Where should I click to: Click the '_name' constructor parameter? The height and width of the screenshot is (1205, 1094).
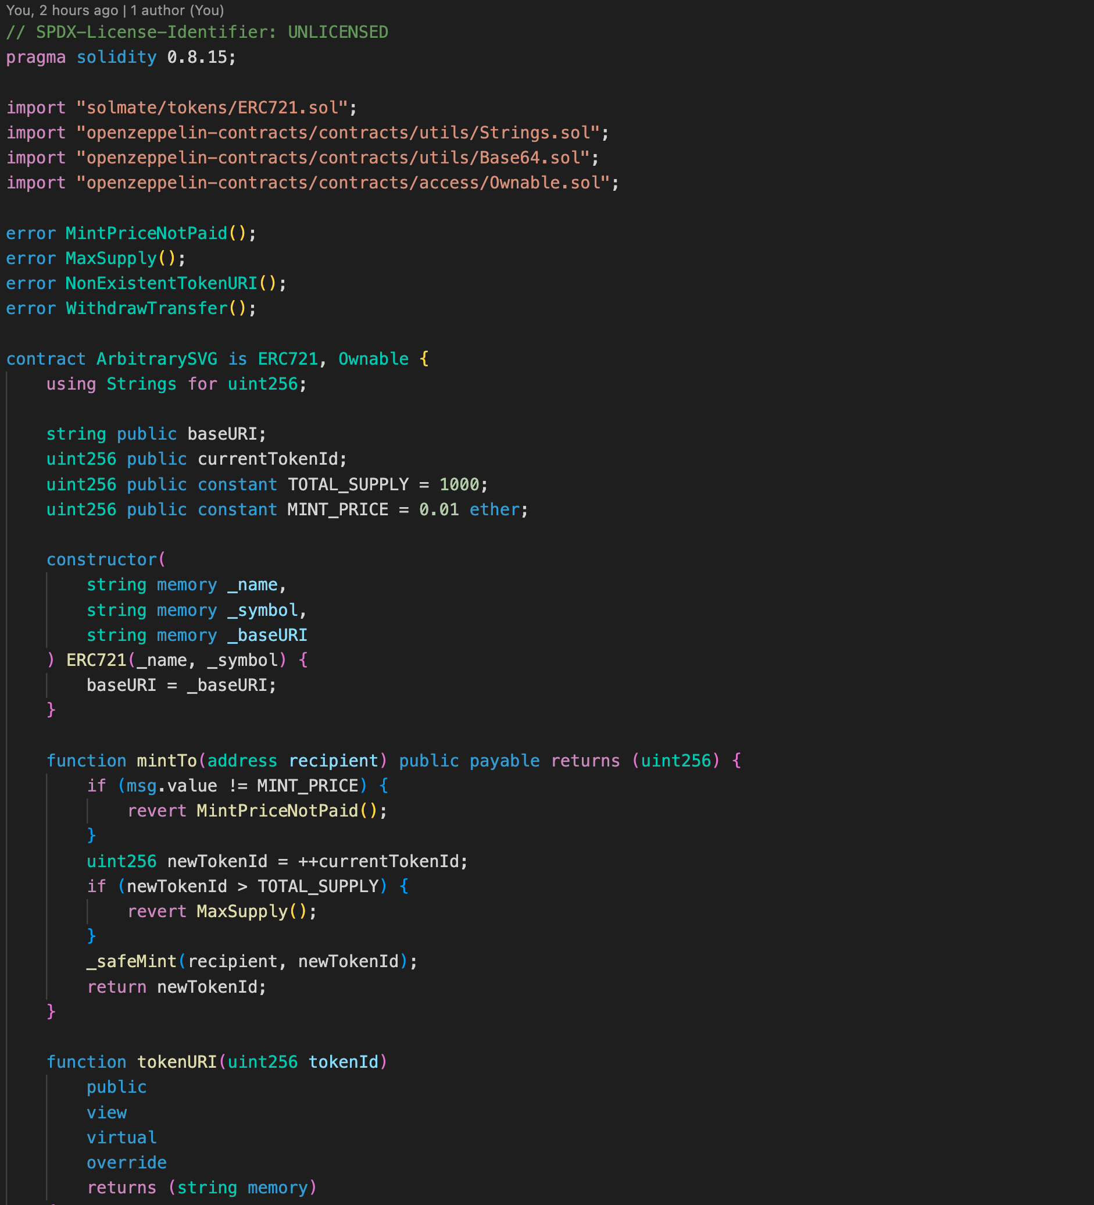(x=253, y=584)
